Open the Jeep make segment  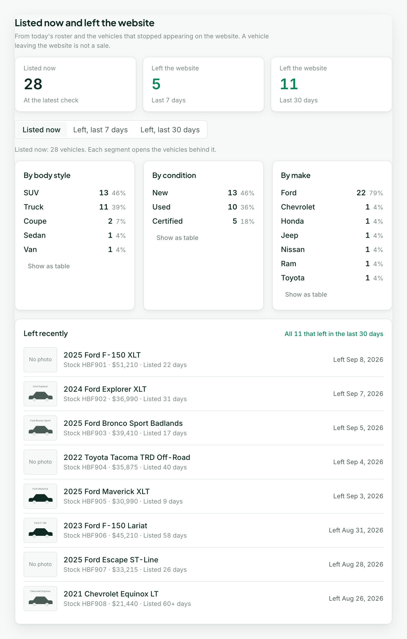[x=332, y=235]
